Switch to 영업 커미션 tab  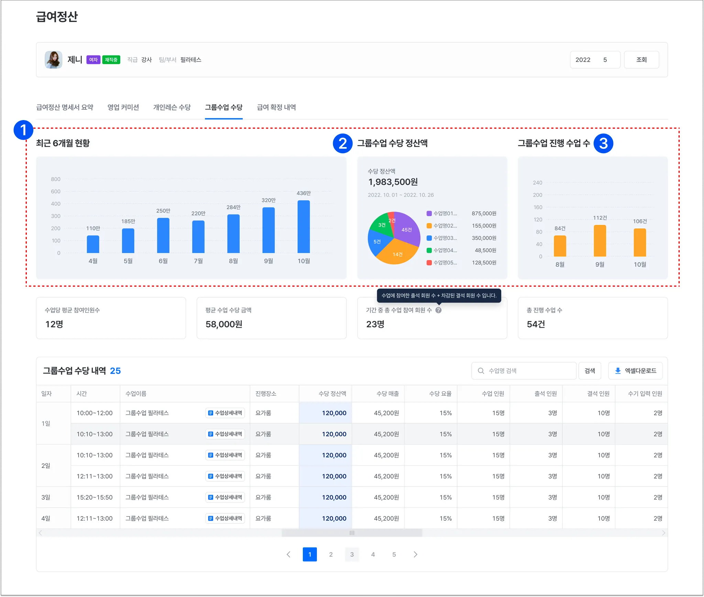click(123, 107)
